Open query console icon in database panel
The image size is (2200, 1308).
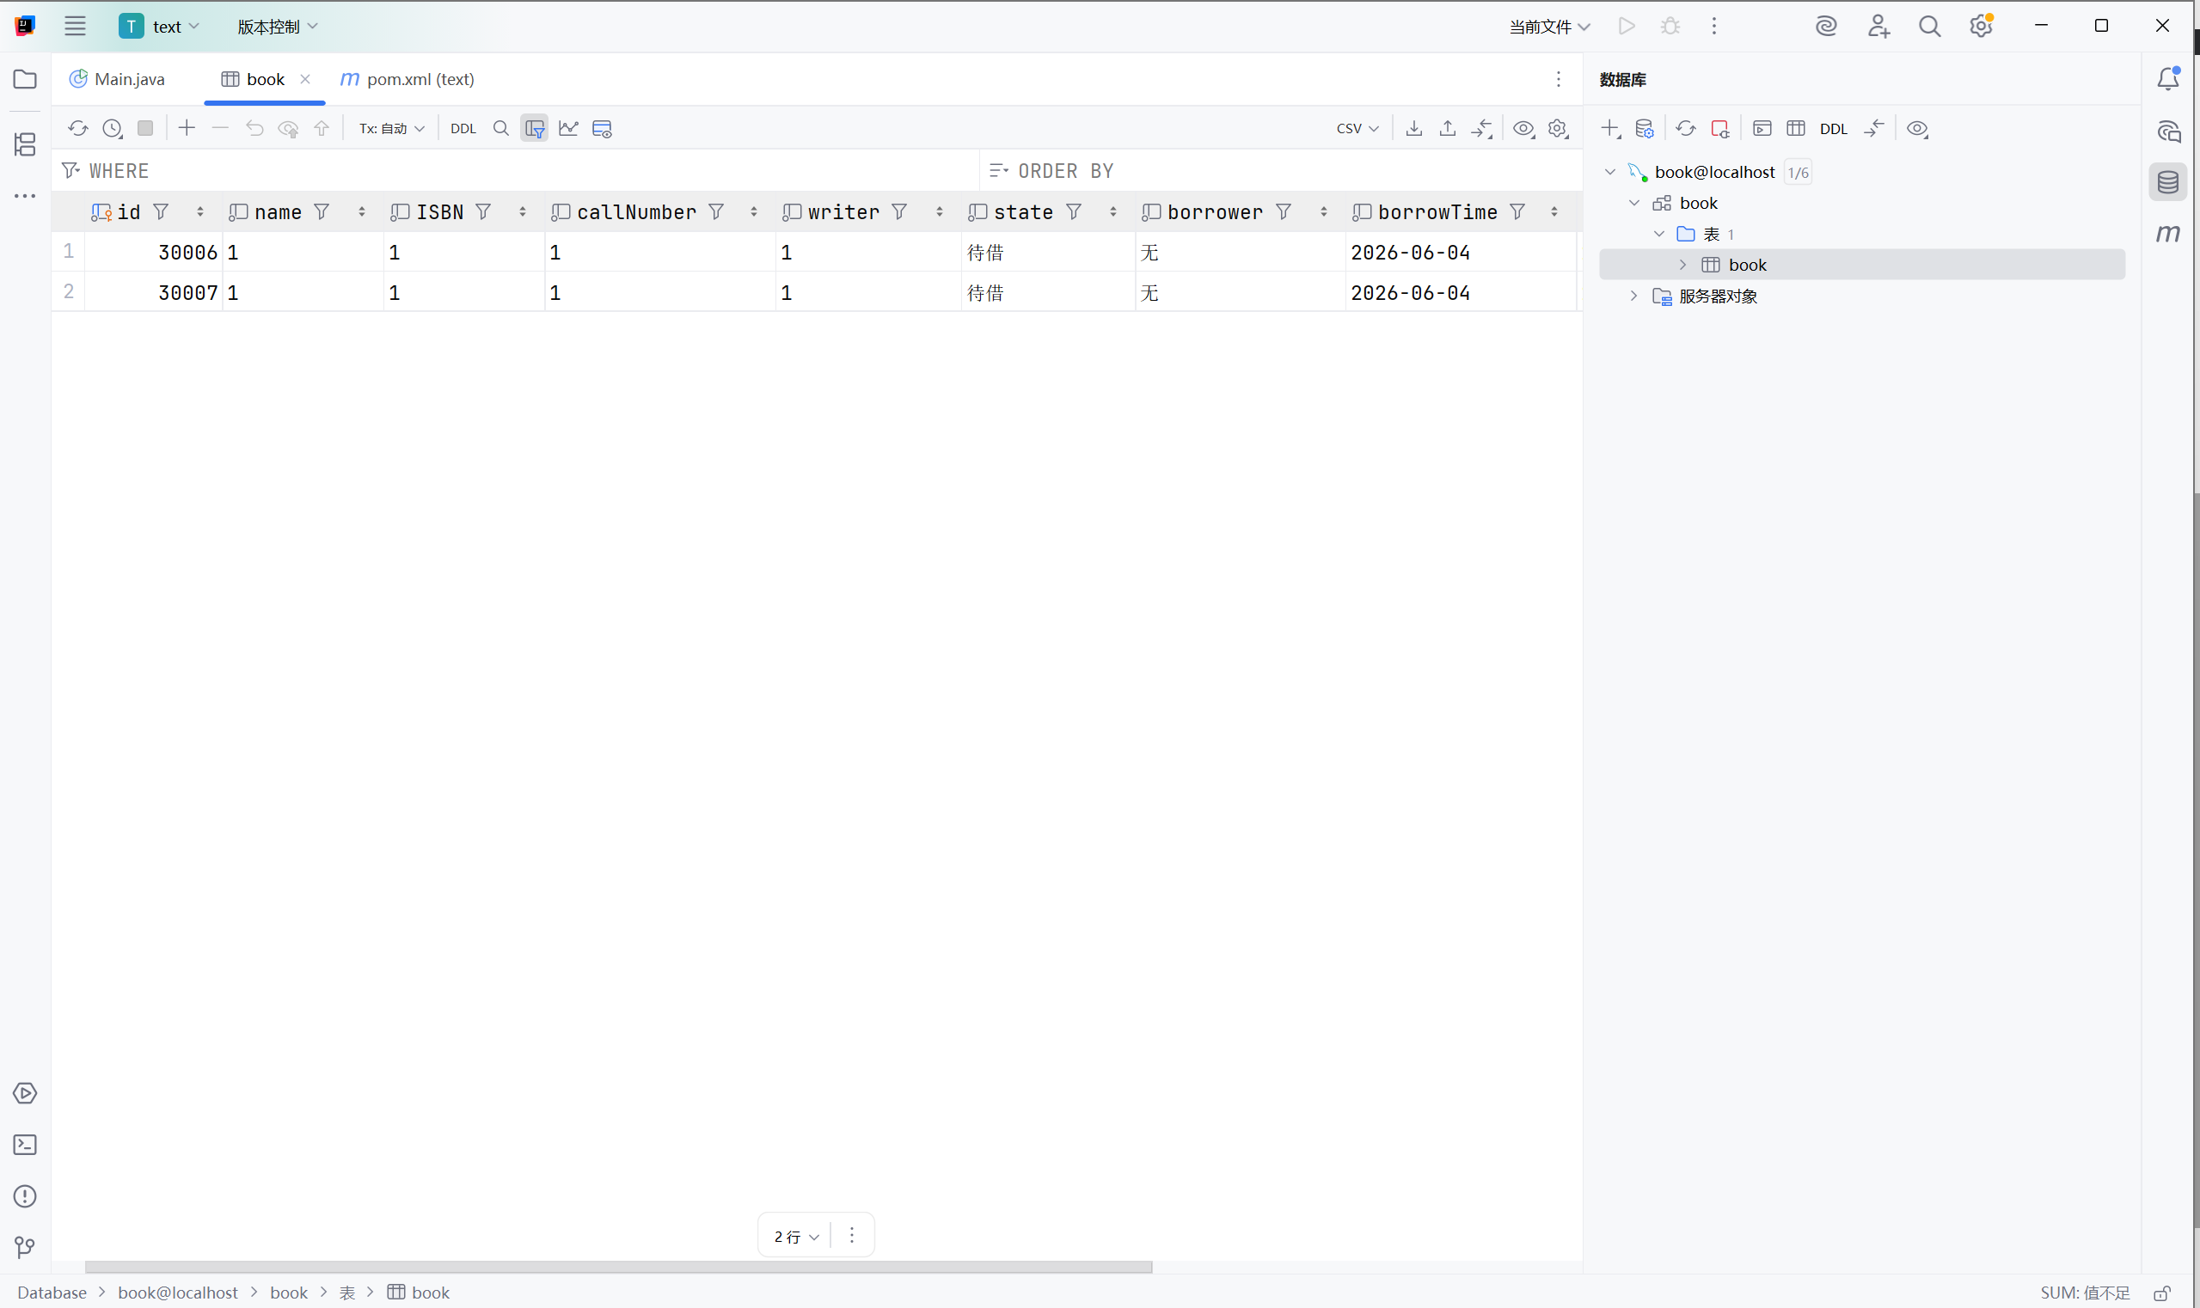1762,129
